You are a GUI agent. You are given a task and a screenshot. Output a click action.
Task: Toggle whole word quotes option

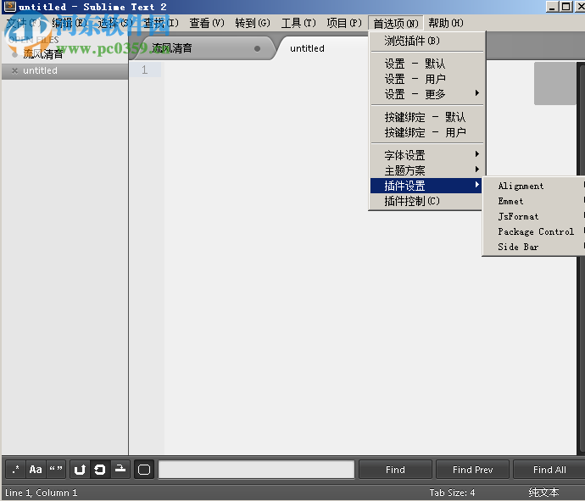tap(56, 470)
